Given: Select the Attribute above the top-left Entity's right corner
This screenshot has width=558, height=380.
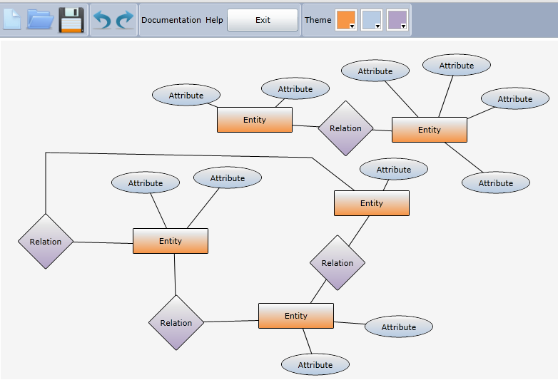Looking at the screenshot, I should [x=295, y=89].
